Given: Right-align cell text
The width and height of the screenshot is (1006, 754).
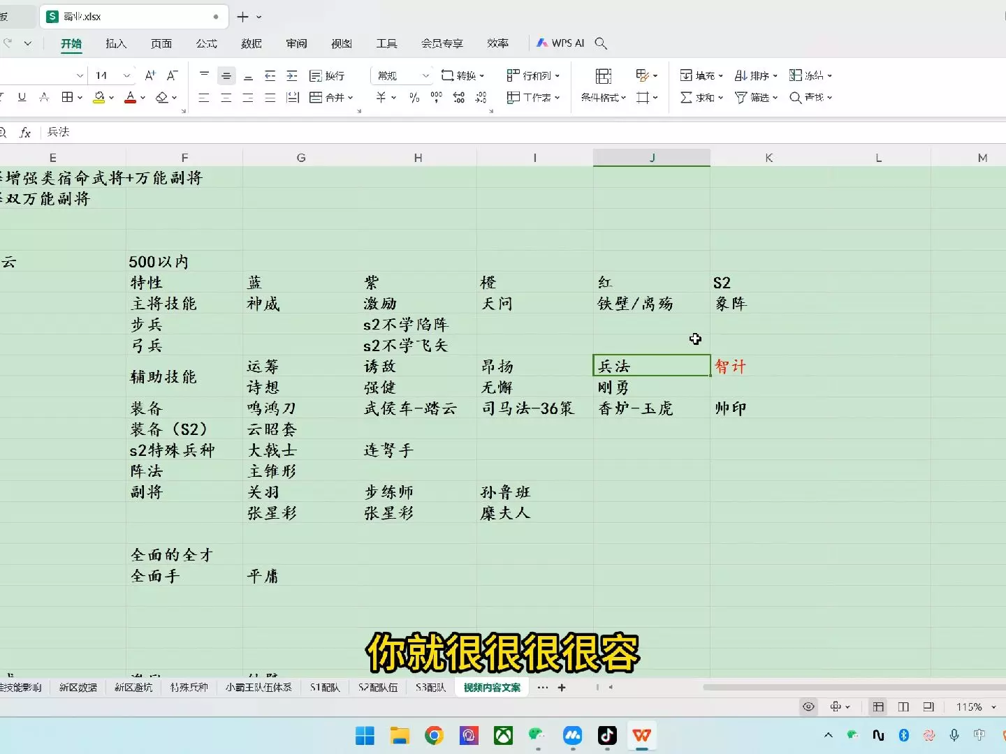Looking at the screenshot, I should click(248, 98).
